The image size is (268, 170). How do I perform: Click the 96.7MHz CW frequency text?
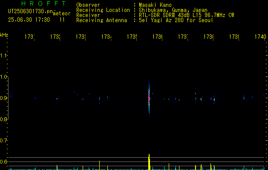(x=219, y=15)
